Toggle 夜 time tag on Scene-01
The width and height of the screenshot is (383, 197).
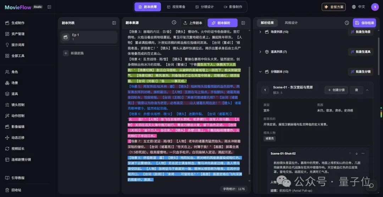357,90
